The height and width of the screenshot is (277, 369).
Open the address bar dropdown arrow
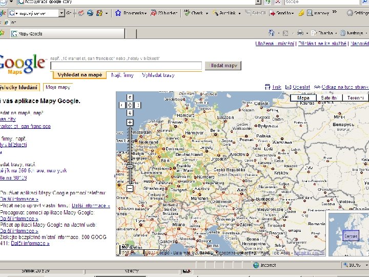point(258,2)
